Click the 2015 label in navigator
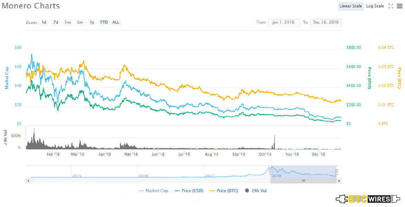This screenshot has width=405, height=207. [x=77, y=176]
